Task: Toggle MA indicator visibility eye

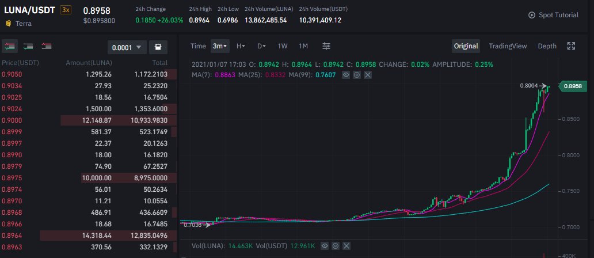Action: tap(346, 75)
